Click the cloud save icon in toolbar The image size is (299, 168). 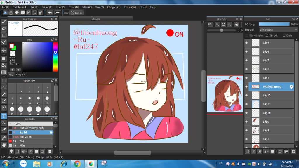coord(5,13)
